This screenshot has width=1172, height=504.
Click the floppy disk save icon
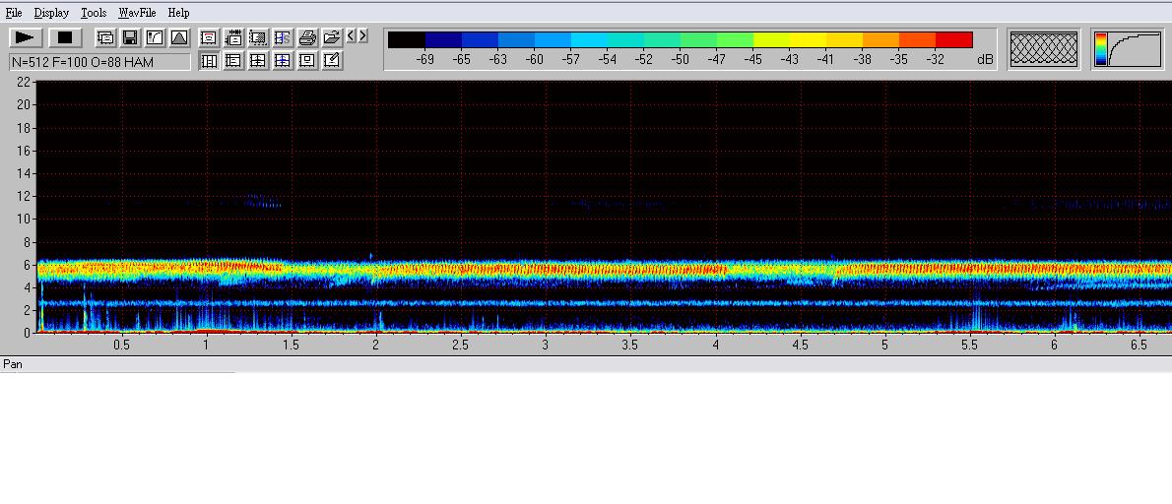129,37
